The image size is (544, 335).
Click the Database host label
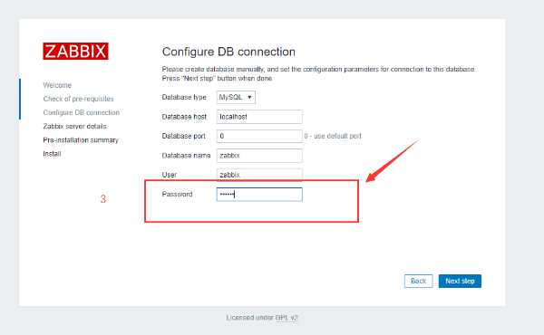click(x=184, y=117)
